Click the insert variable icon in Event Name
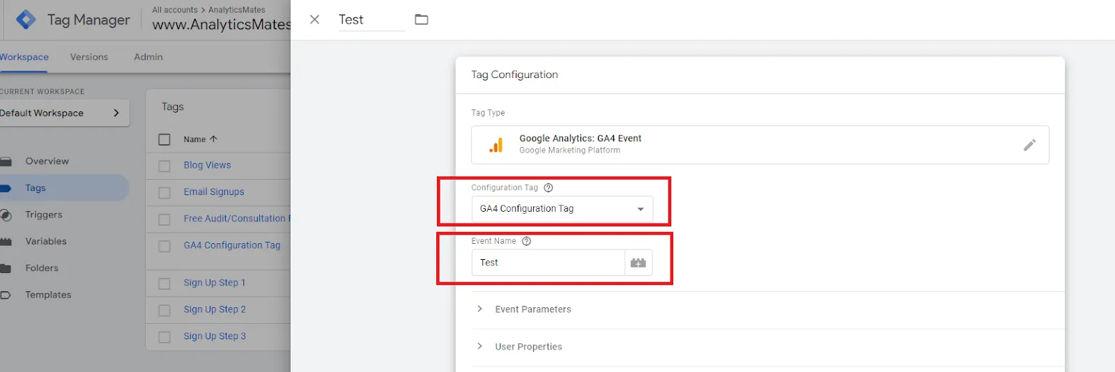1115x372 pixels. (x=638, y=263)
